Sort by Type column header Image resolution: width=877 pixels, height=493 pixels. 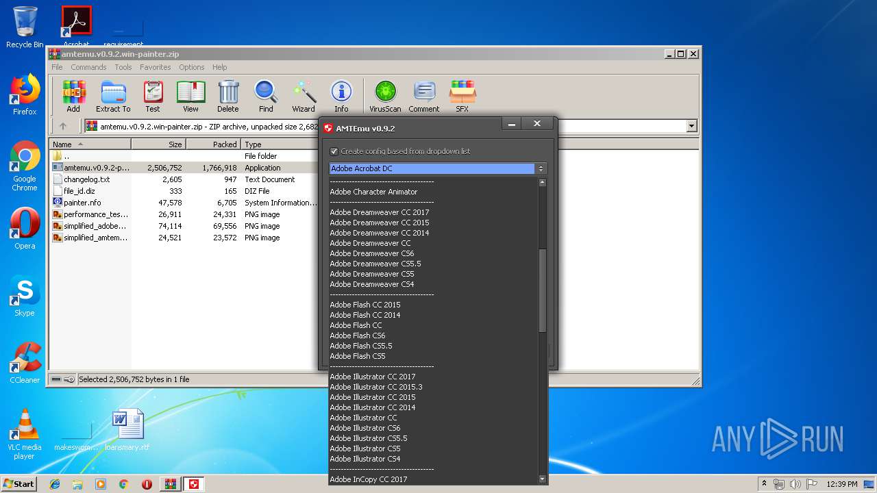(281, 144)
